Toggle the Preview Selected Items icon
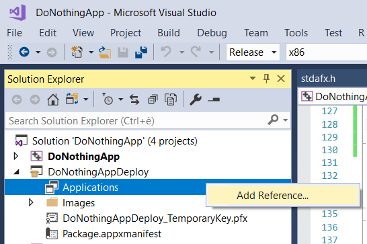Viewport: 367px width, 244px height. [x=214, y=99]
